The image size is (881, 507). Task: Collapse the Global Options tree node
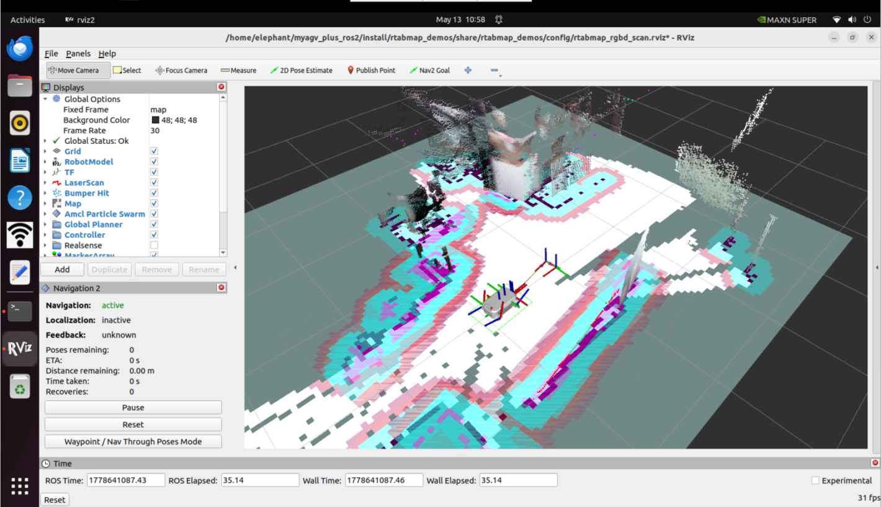coord(45,99)
